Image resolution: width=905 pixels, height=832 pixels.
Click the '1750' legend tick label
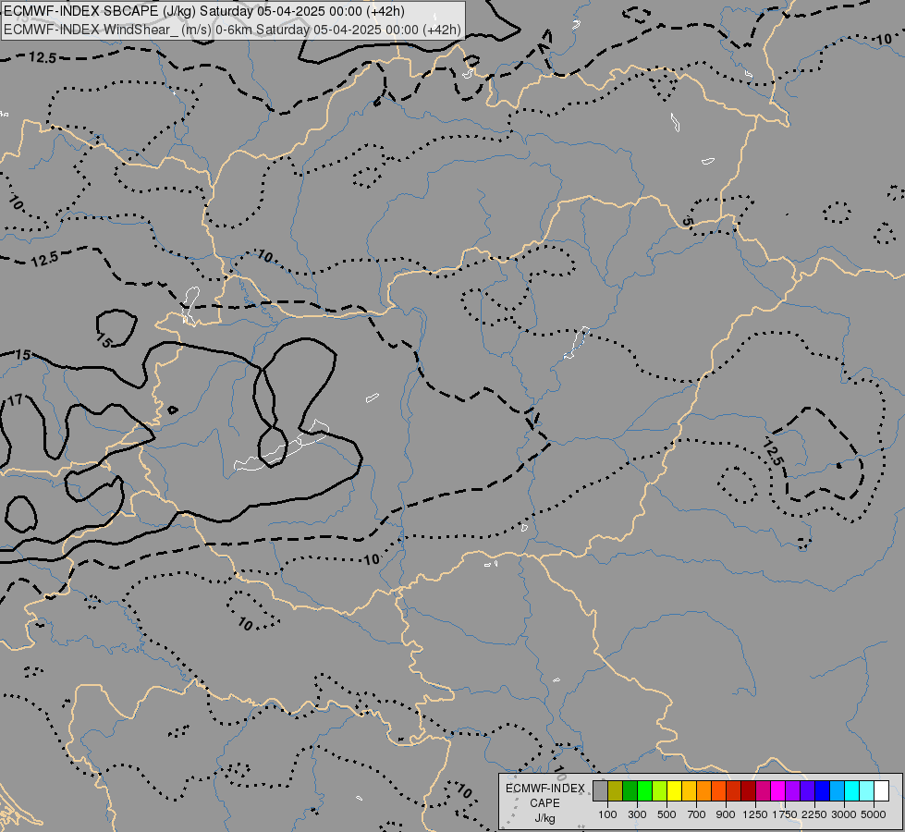click(x=785, y=814)
